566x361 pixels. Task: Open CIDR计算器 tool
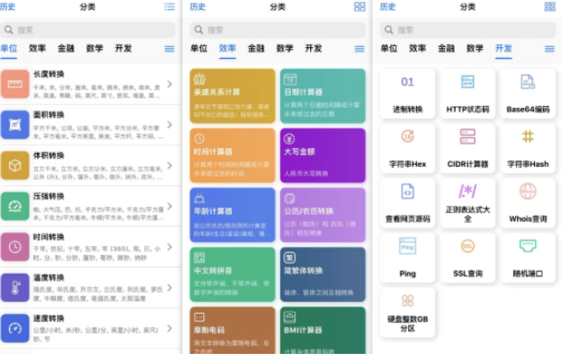[x=468, y=148]
